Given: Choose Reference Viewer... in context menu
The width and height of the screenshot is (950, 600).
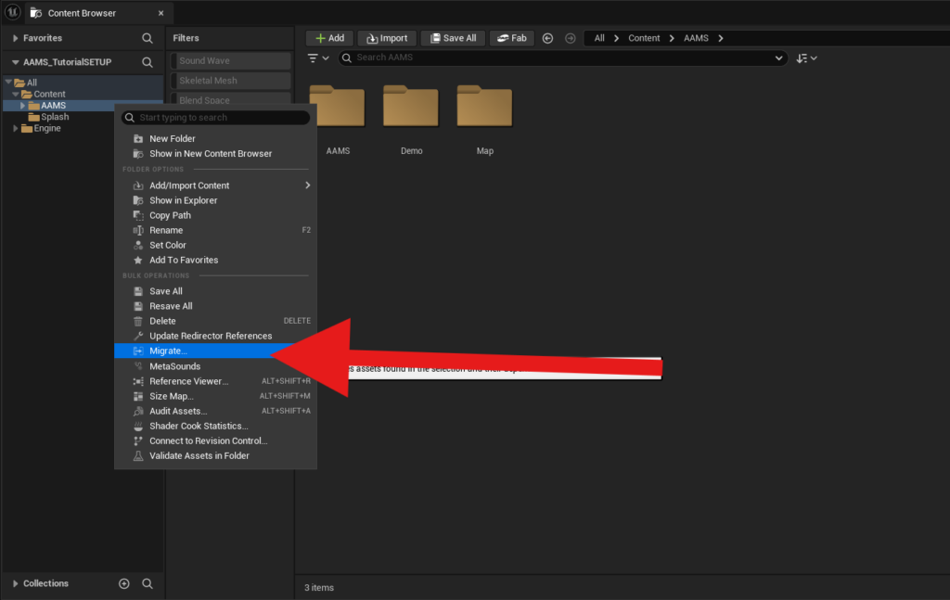Looking at the screenshot, I should (188, 381).
